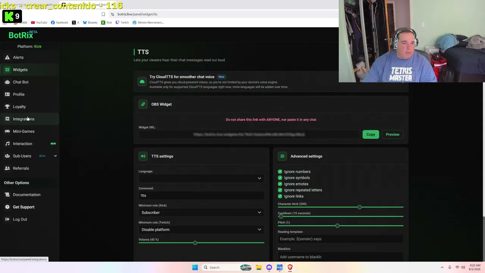Open the Kick bookmark
The height and width of the screenshot is (273, 485).
[106, 22]
